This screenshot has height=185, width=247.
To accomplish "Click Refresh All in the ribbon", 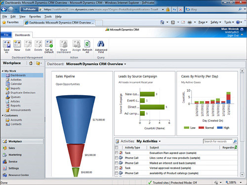I will (87, 46).
